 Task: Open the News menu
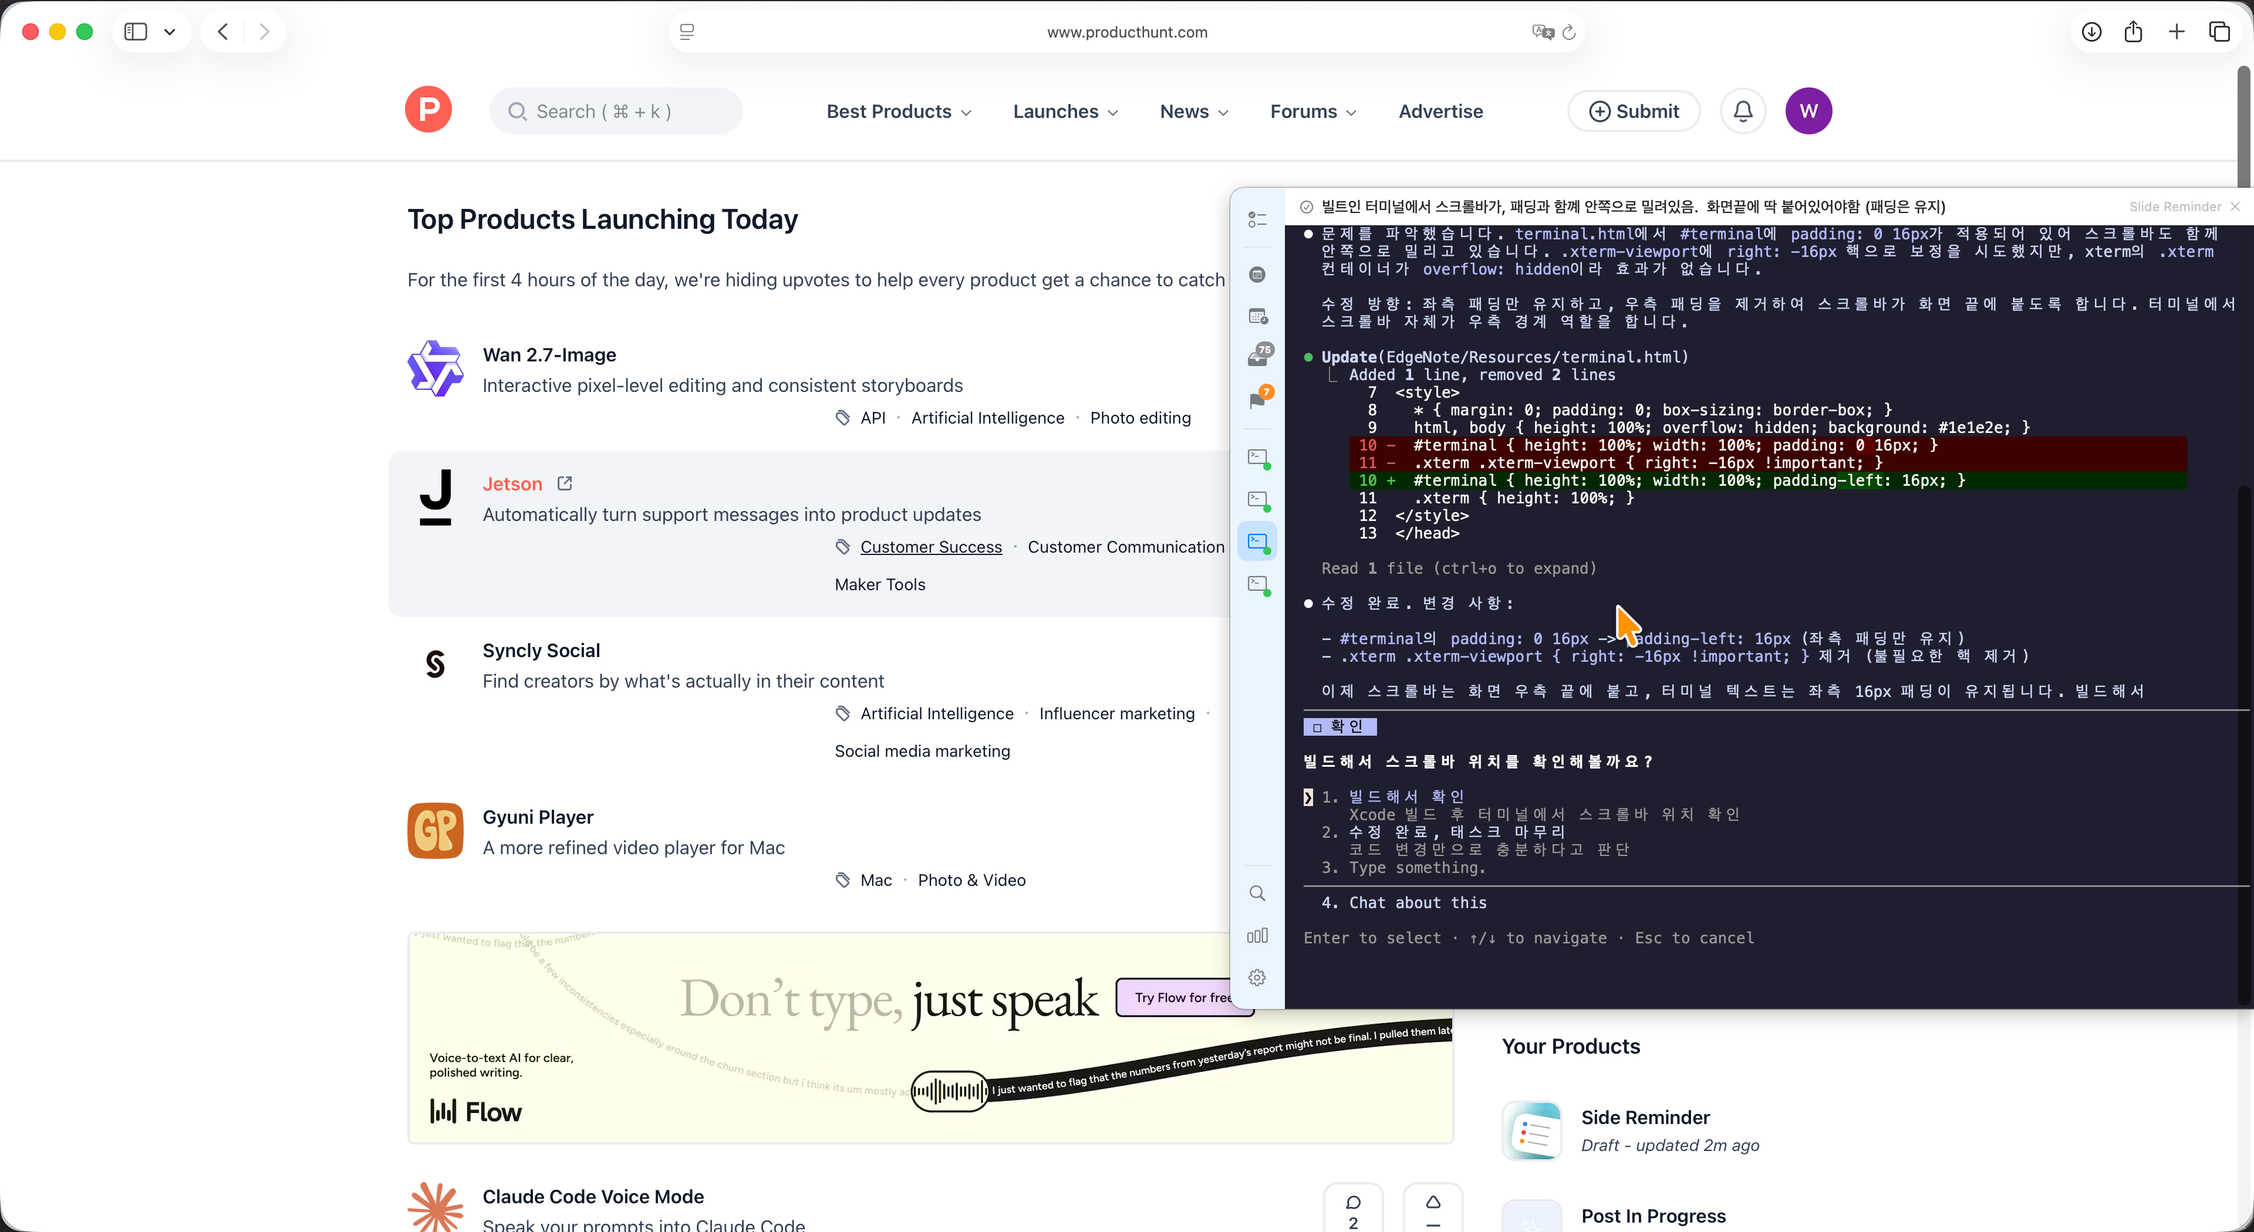1193,112
